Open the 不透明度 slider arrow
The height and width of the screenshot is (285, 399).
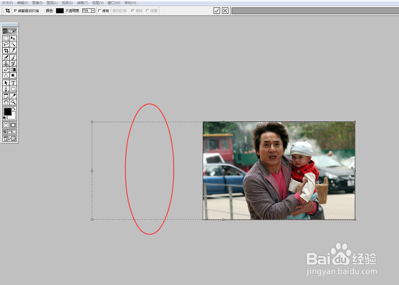point(93,11)
